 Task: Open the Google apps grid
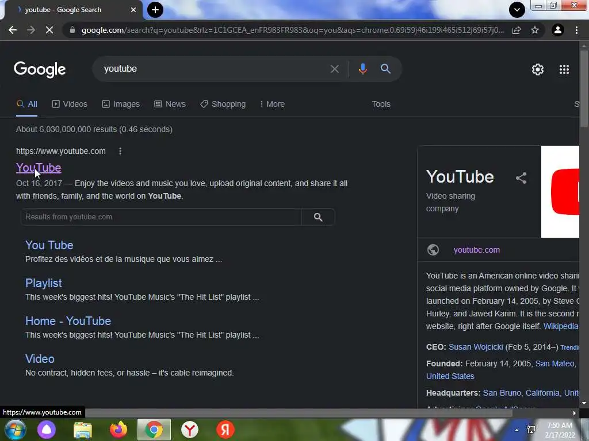(x=564, y=69)
